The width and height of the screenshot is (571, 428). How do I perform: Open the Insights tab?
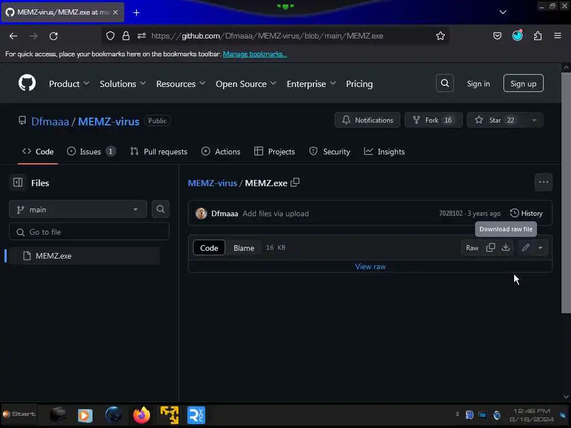[x=384, y=152]
